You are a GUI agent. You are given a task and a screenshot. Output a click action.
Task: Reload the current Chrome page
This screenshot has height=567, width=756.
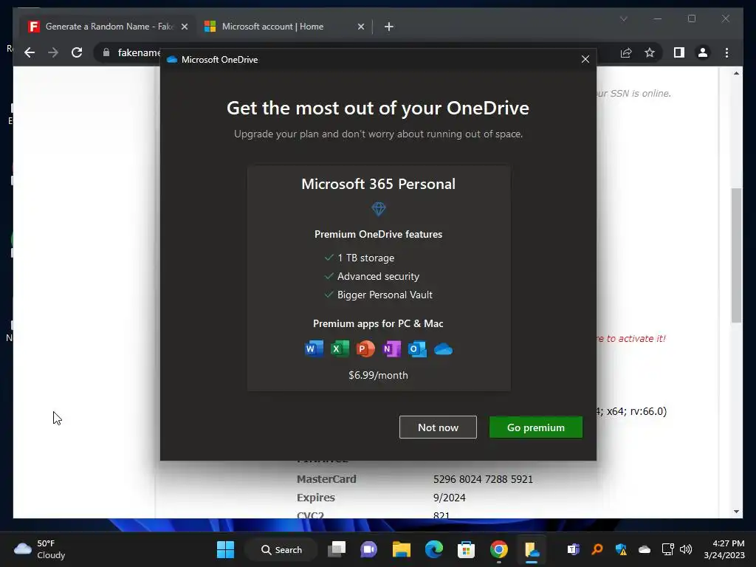pyautogui.click(x=77, y=52)
